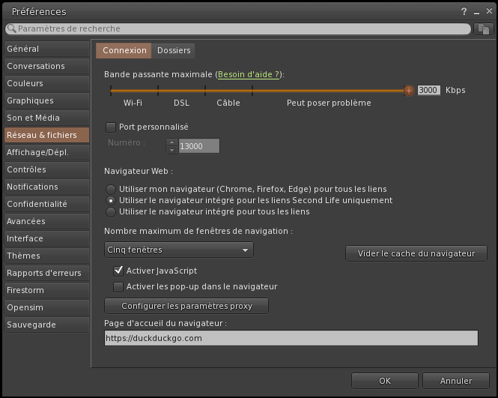Uncheck Activer JavaScript checkbox

click(x=118, y=271)
